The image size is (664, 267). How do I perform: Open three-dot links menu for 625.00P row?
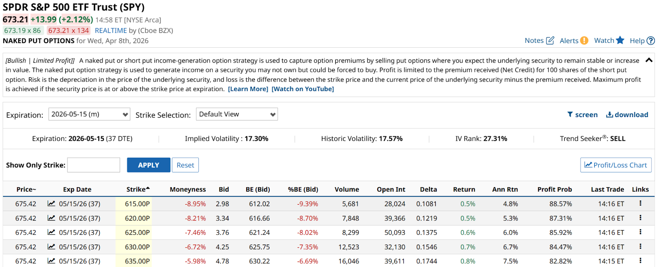(640, 232)
